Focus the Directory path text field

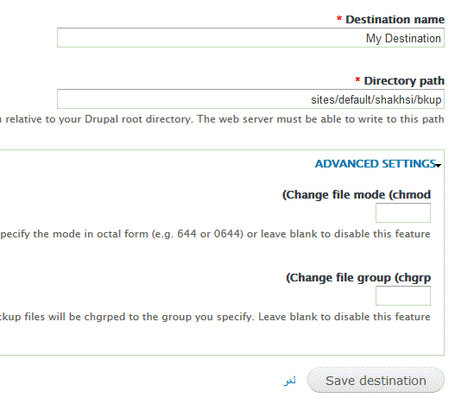click(x=250, y=98)
